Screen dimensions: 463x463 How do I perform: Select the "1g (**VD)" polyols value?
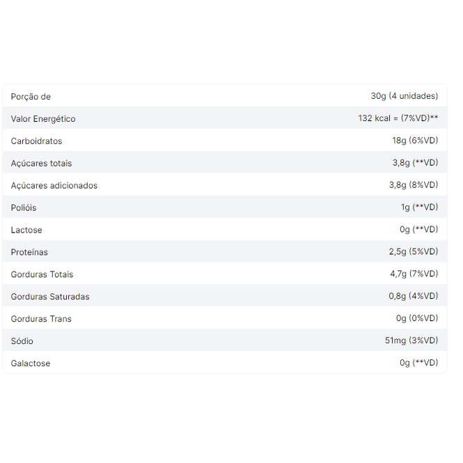419,207
